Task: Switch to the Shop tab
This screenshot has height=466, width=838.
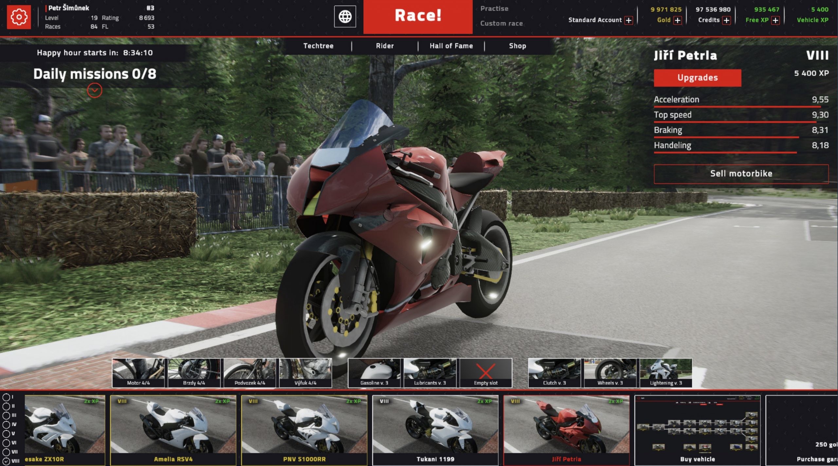Action: tap(518, 46)
